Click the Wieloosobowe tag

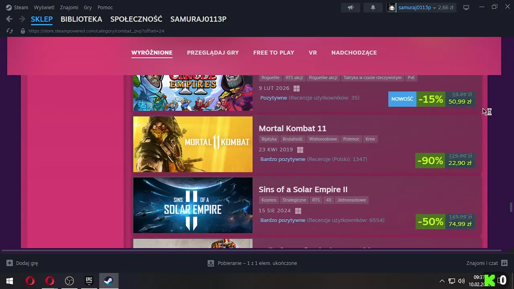[x=323, y=139]
